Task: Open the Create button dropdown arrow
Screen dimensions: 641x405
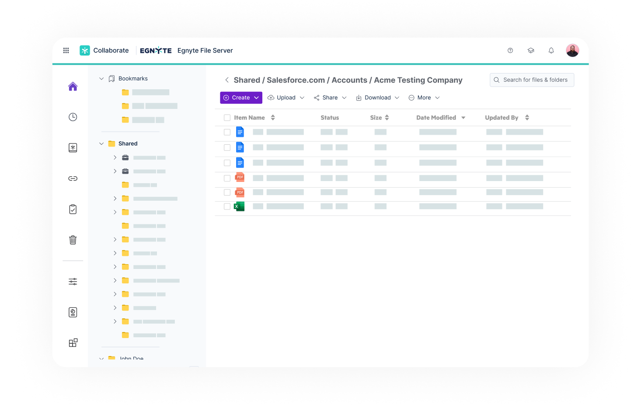Action: (256, 98)
